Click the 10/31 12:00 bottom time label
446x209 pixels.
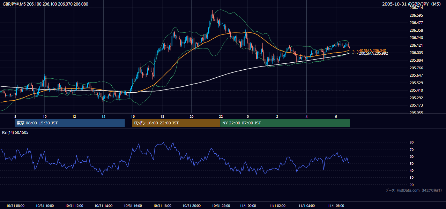pyautogui.click(x=74, y=206)
